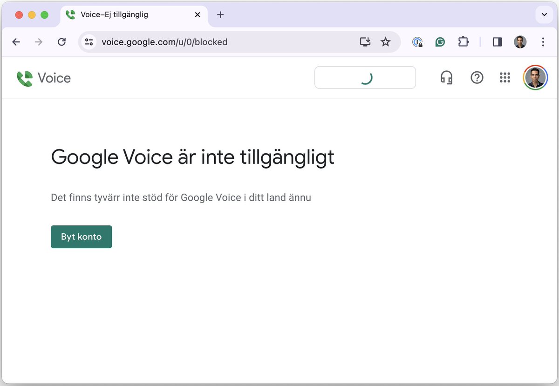Image resolution: width=559 pixels, height=386 pixels.
Task: Open the Grammarly extension icon
Action: (x=440, y=42)
